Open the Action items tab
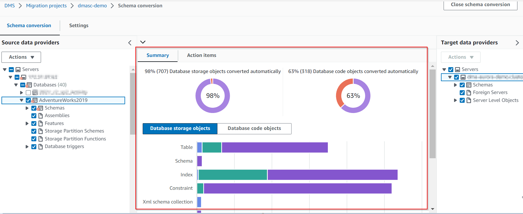 tap(202, 55)
